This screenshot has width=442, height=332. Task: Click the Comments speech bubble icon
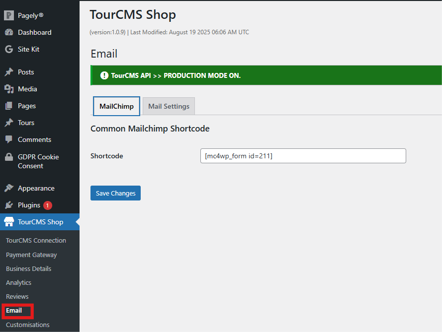click(x=9, y=139)
